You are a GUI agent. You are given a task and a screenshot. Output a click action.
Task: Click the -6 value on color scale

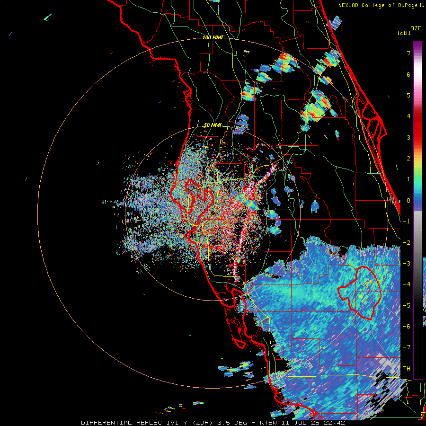pos(407,327)
